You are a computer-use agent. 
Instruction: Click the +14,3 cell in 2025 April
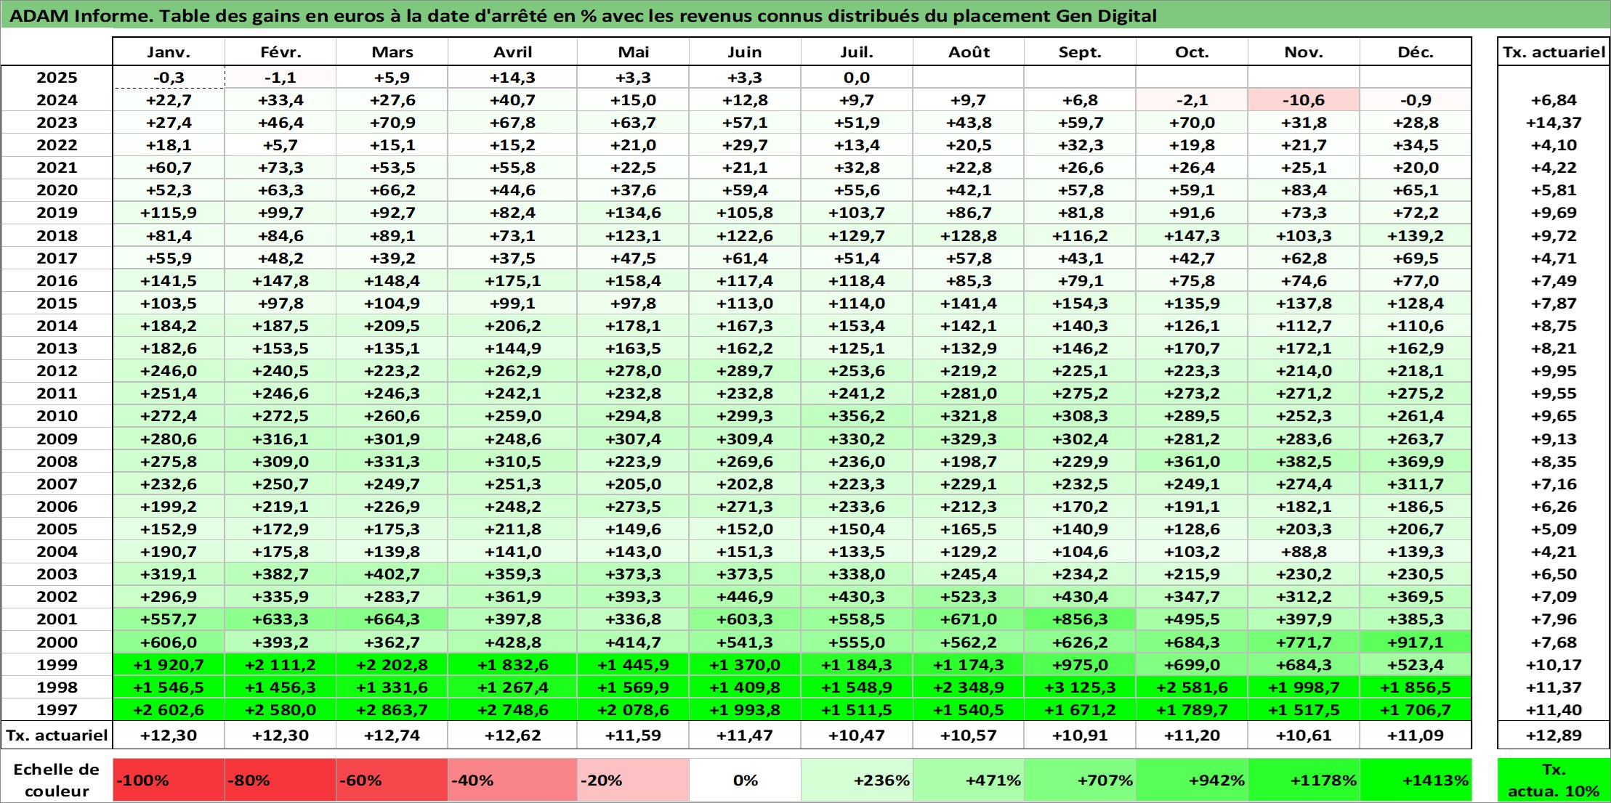coord(513,78)
